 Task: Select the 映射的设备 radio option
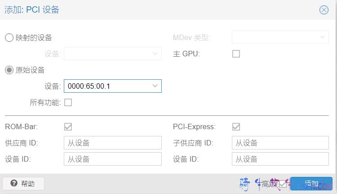(9, 38)
